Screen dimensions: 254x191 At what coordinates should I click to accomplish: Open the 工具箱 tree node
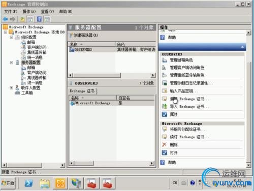click(27, 93)
